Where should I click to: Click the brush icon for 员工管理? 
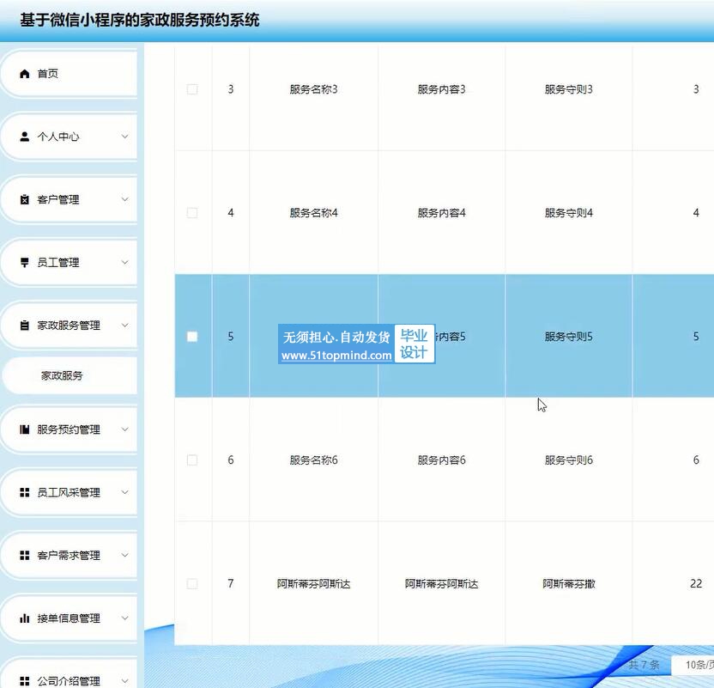coord(25,263)
